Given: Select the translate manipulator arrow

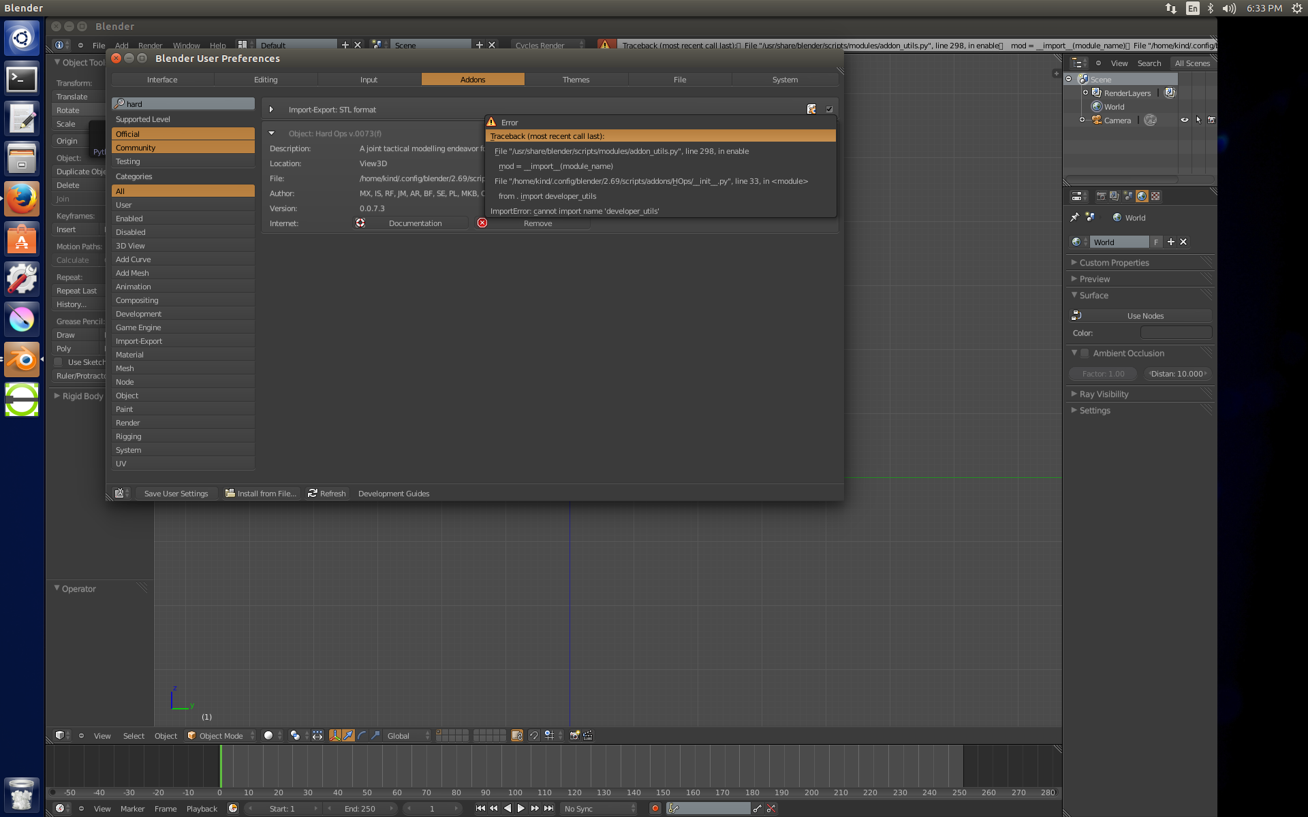Looking at the screenshot, I should pos(348,735).
